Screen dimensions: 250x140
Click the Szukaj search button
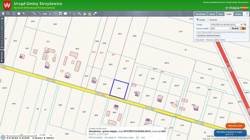point(235,28)
